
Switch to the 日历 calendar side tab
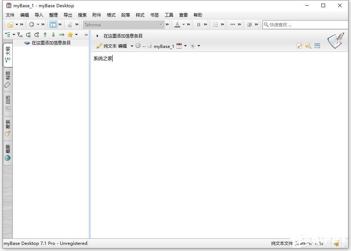pos(8,104)
